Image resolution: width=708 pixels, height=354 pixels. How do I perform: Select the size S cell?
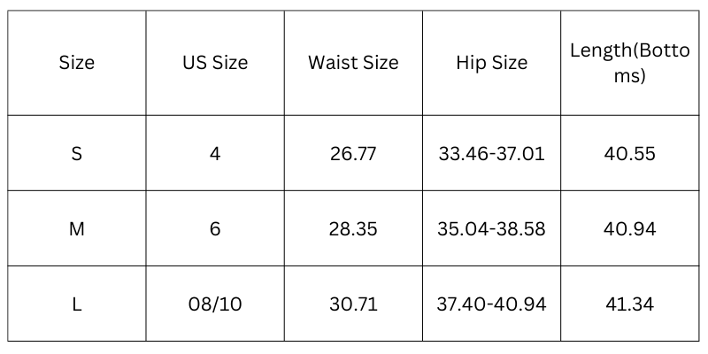tap(77, 153)
